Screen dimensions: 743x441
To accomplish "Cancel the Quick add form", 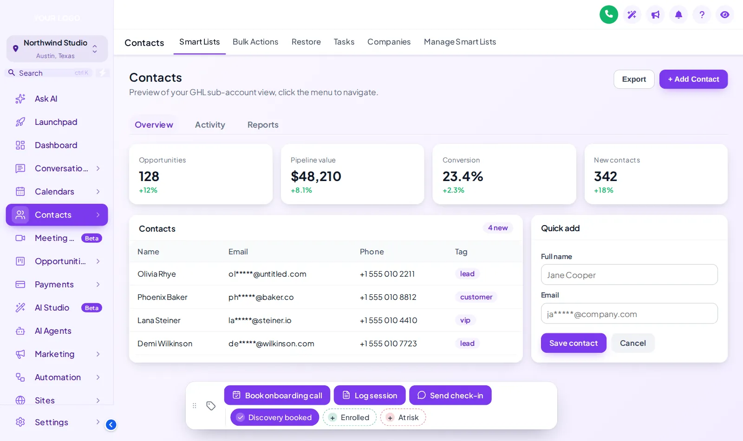I will point(633,343).
